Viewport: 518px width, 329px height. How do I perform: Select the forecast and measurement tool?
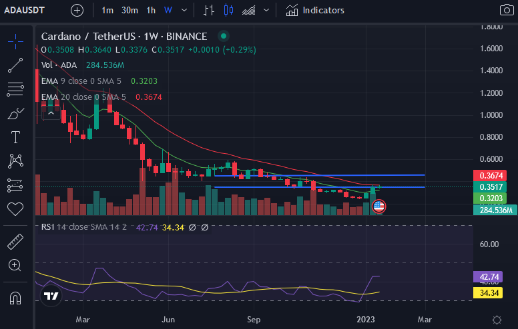(15, 185)
